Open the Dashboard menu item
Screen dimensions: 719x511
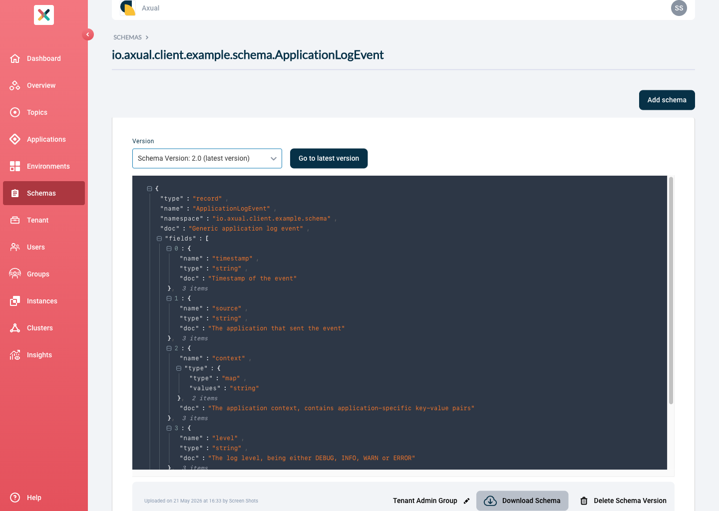coord(44,58)
